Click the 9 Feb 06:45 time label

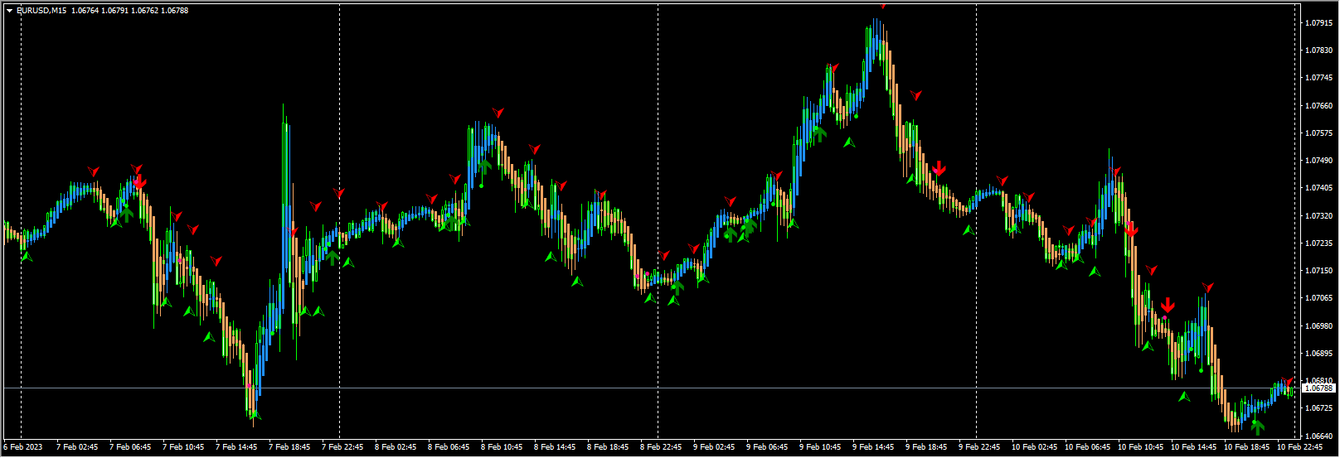pyautogui.click(x=767, y=447)
